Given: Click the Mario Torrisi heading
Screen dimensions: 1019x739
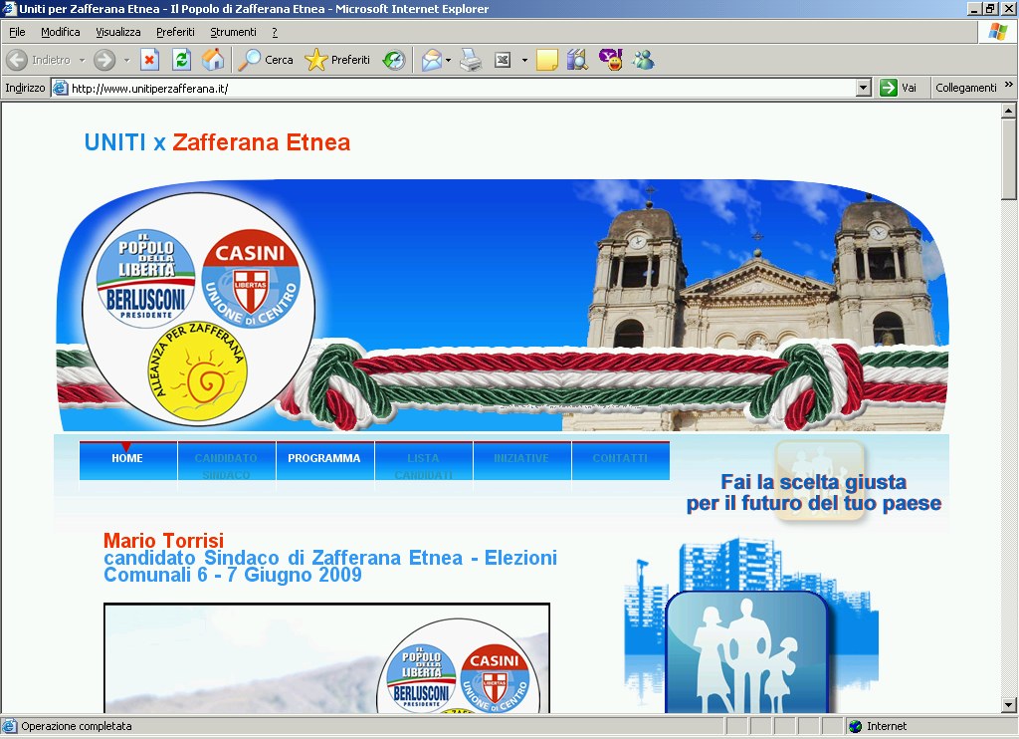Looking at the screenshot, I should pyautogui.click(x=164, y=540).
